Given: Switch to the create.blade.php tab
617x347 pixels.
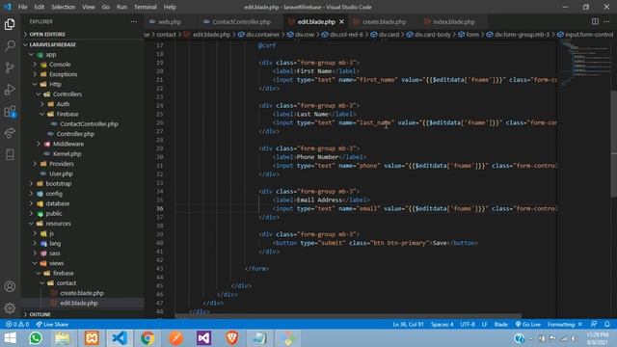Looking at the screenshot, I should pos(384,21).
